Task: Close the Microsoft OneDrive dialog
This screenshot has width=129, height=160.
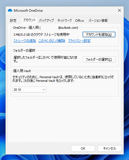Action: pos(119,10)
